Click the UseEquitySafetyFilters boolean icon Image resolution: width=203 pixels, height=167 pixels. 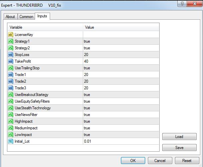coord(11,101)
